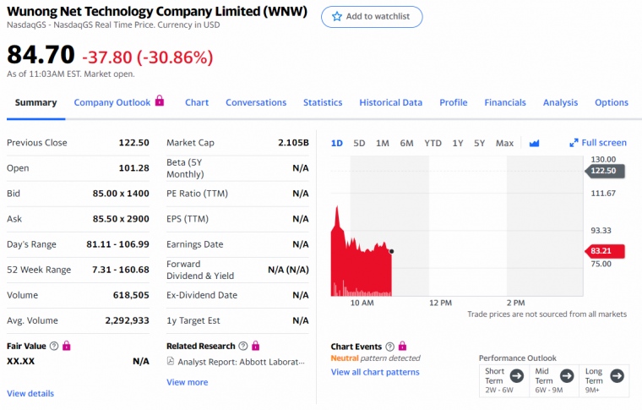Click the 84.70 current price
The height and width of the screenshot is (410, 642).
pos(41,54)
